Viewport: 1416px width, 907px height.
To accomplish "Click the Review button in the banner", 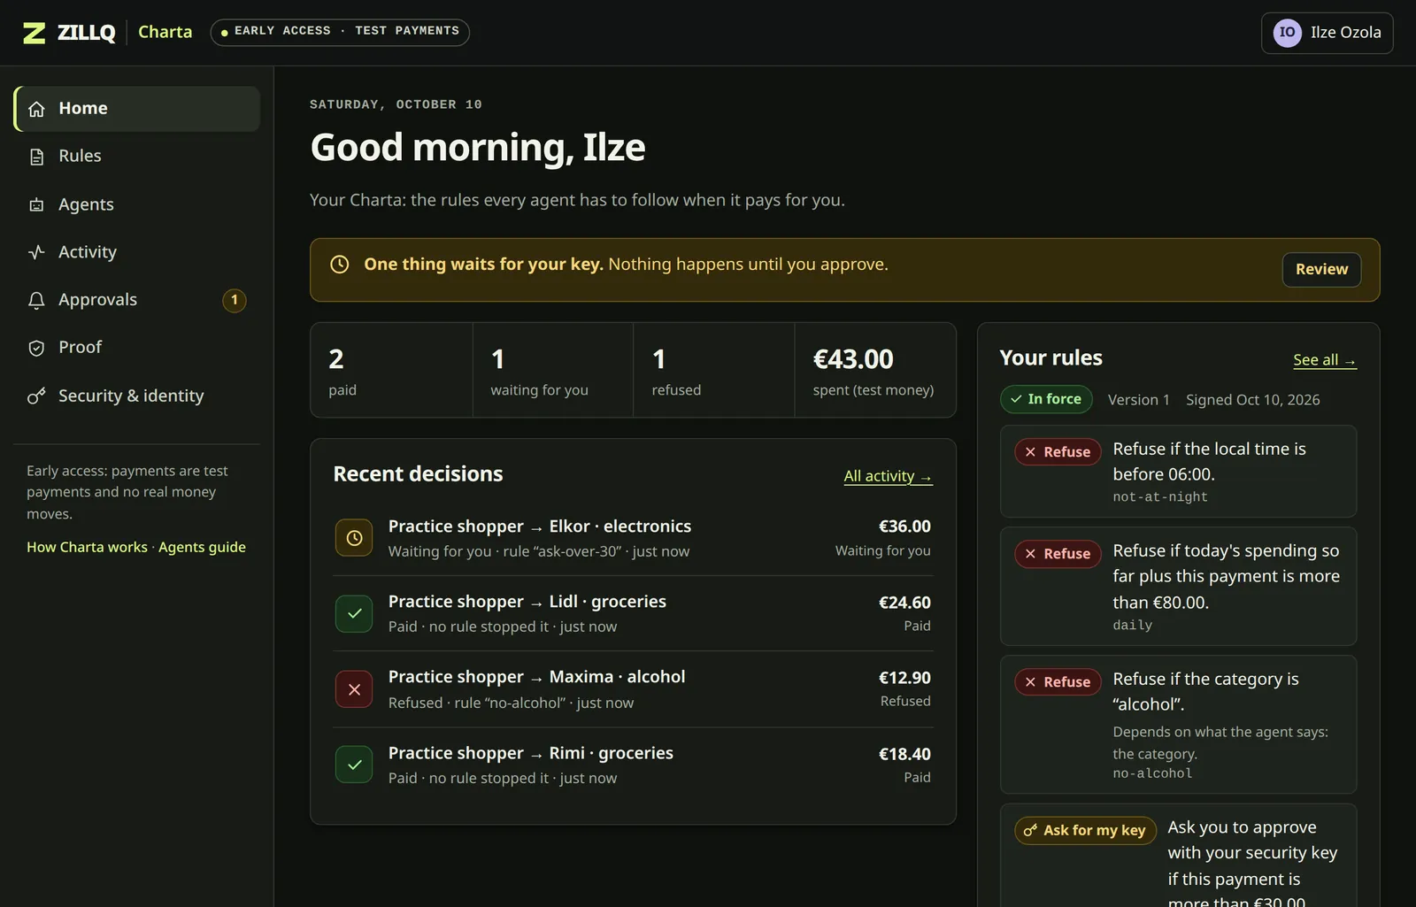I will (x=1321, y=269).
